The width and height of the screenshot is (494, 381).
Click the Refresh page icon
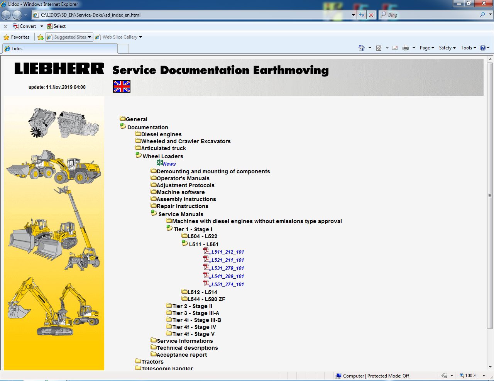(x=362, y=15)
